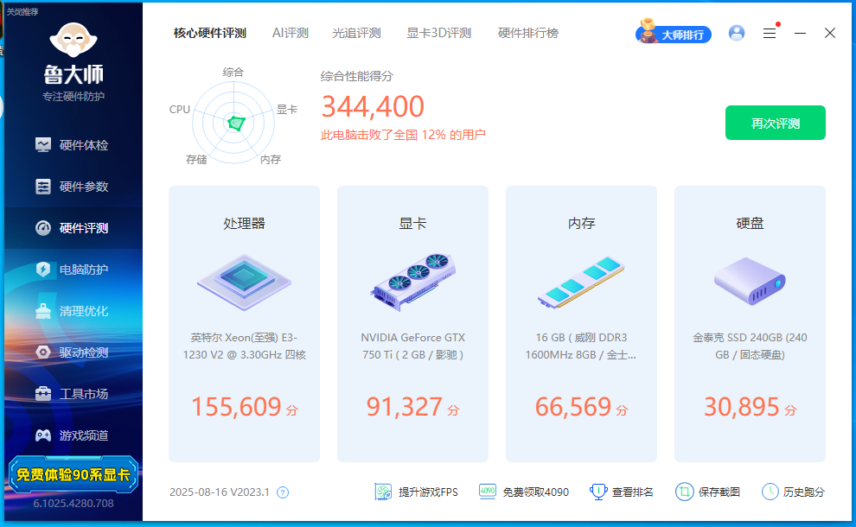
Task: Switch to AI评测 tab
Action: (x=290, y=34)
